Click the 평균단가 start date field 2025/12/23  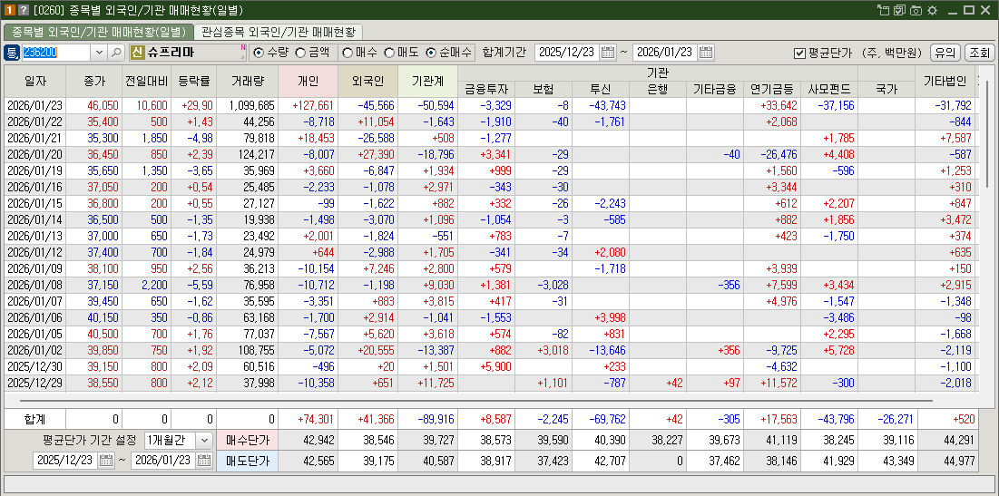[65, 461]
